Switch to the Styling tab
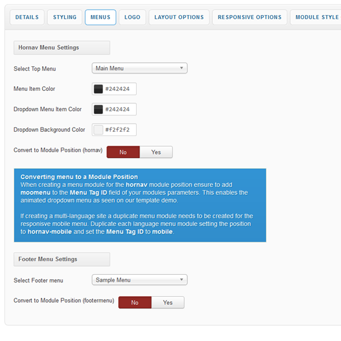 [64, 17]
